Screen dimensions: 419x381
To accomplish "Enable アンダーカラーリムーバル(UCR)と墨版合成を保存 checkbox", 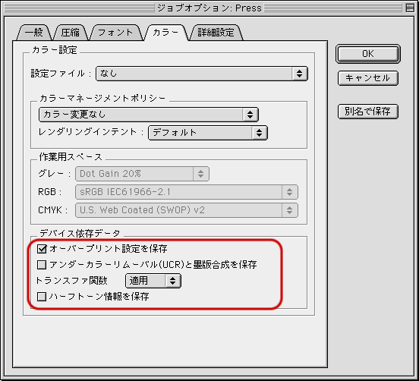I will pyautogui.click(x=42, y=265).
